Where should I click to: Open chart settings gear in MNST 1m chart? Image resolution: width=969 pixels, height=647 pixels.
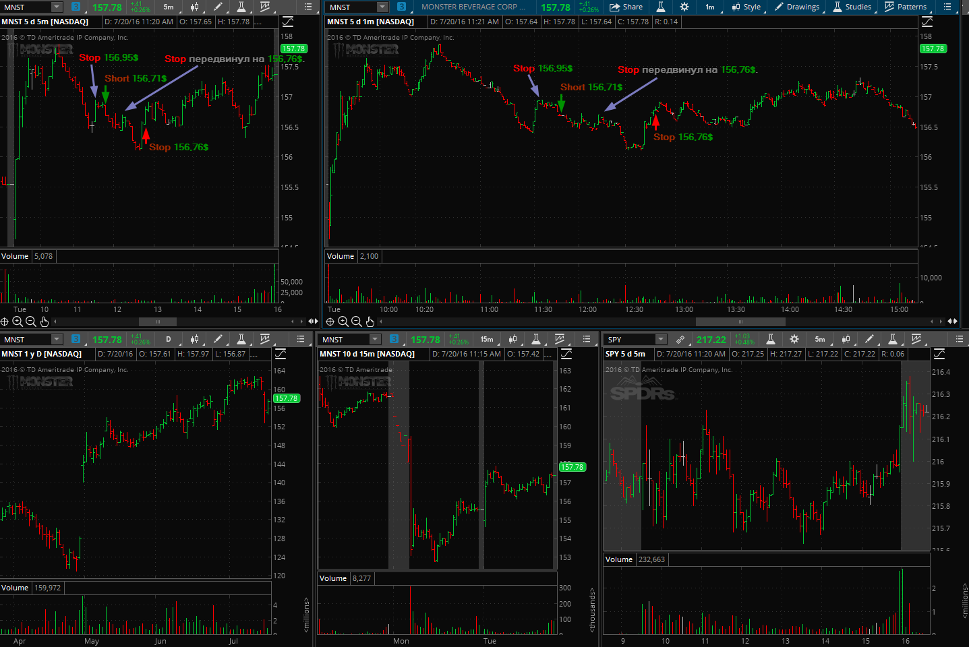pos(684,7)
